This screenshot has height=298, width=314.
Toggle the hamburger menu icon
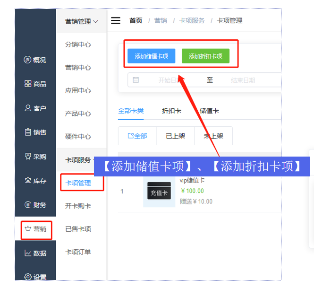[116, 20]
